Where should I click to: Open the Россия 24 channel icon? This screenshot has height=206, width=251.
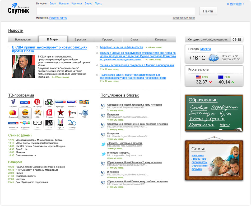pyautogui.click(x=13, y=123)
